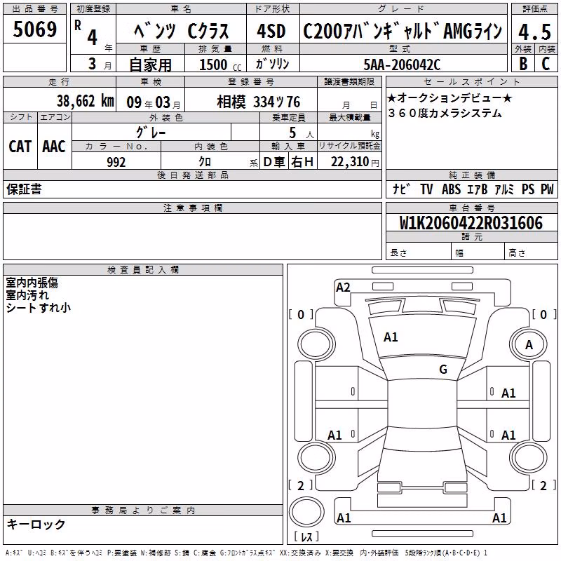Click the lot number 5069

coord(34,29)
